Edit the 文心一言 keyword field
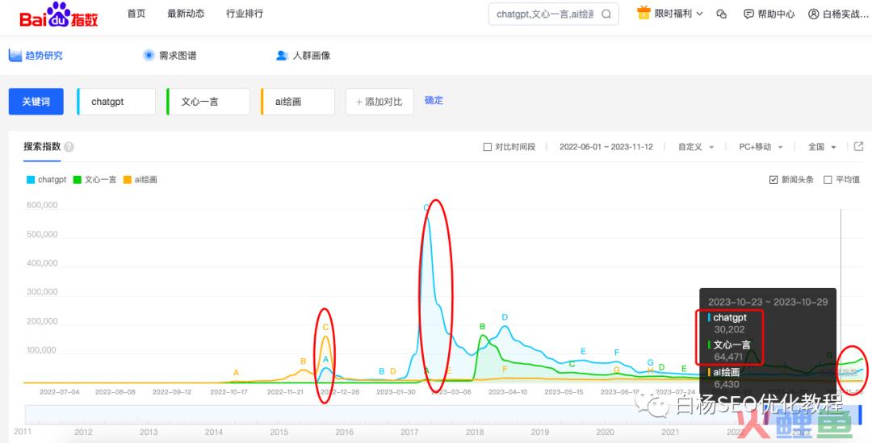 [x=208, y=102]
